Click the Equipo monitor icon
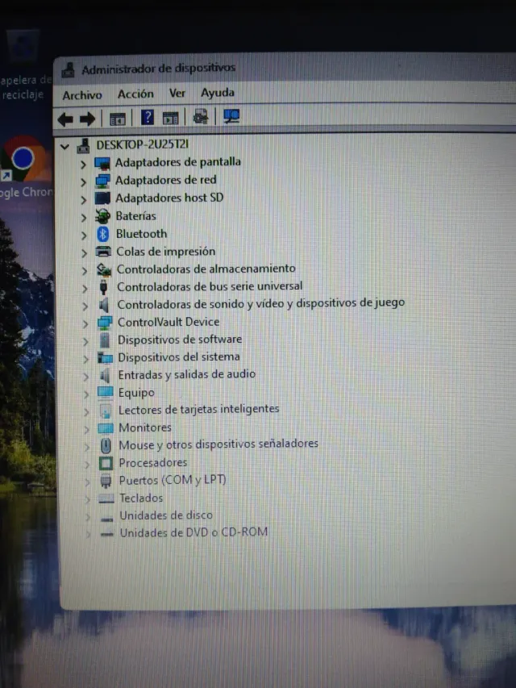 (106, 393)
